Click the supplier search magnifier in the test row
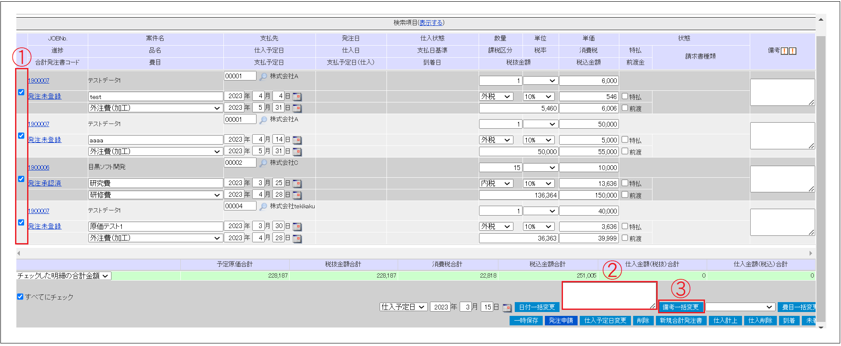This screenshot has width=841, height=346. (263, 77)
